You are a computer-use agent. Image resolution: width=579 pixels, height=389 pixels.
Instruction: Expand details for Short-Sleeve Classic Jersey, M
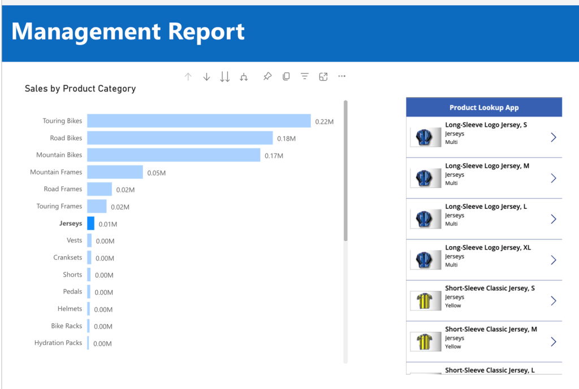pyautogui.click(x=553, y=341)
